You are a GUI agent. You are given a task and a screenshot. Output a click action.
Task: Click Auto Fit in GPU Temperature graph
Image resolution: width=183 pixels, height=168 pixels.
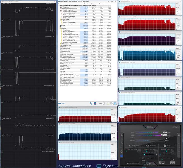click(x=178, y=10)
